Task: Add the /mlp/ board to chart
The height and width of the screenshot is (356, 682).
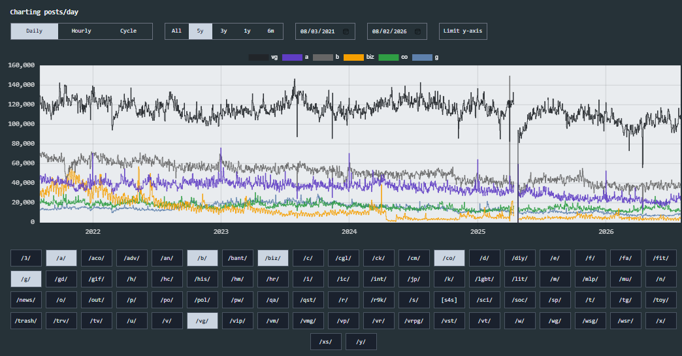Action: point(591,279)
